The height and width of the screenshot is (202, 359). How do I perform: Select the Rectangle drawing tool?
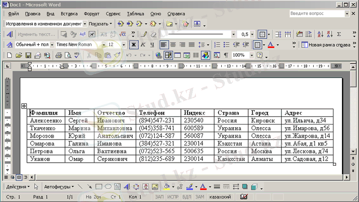pyautogui.click(x=99, y=187)
